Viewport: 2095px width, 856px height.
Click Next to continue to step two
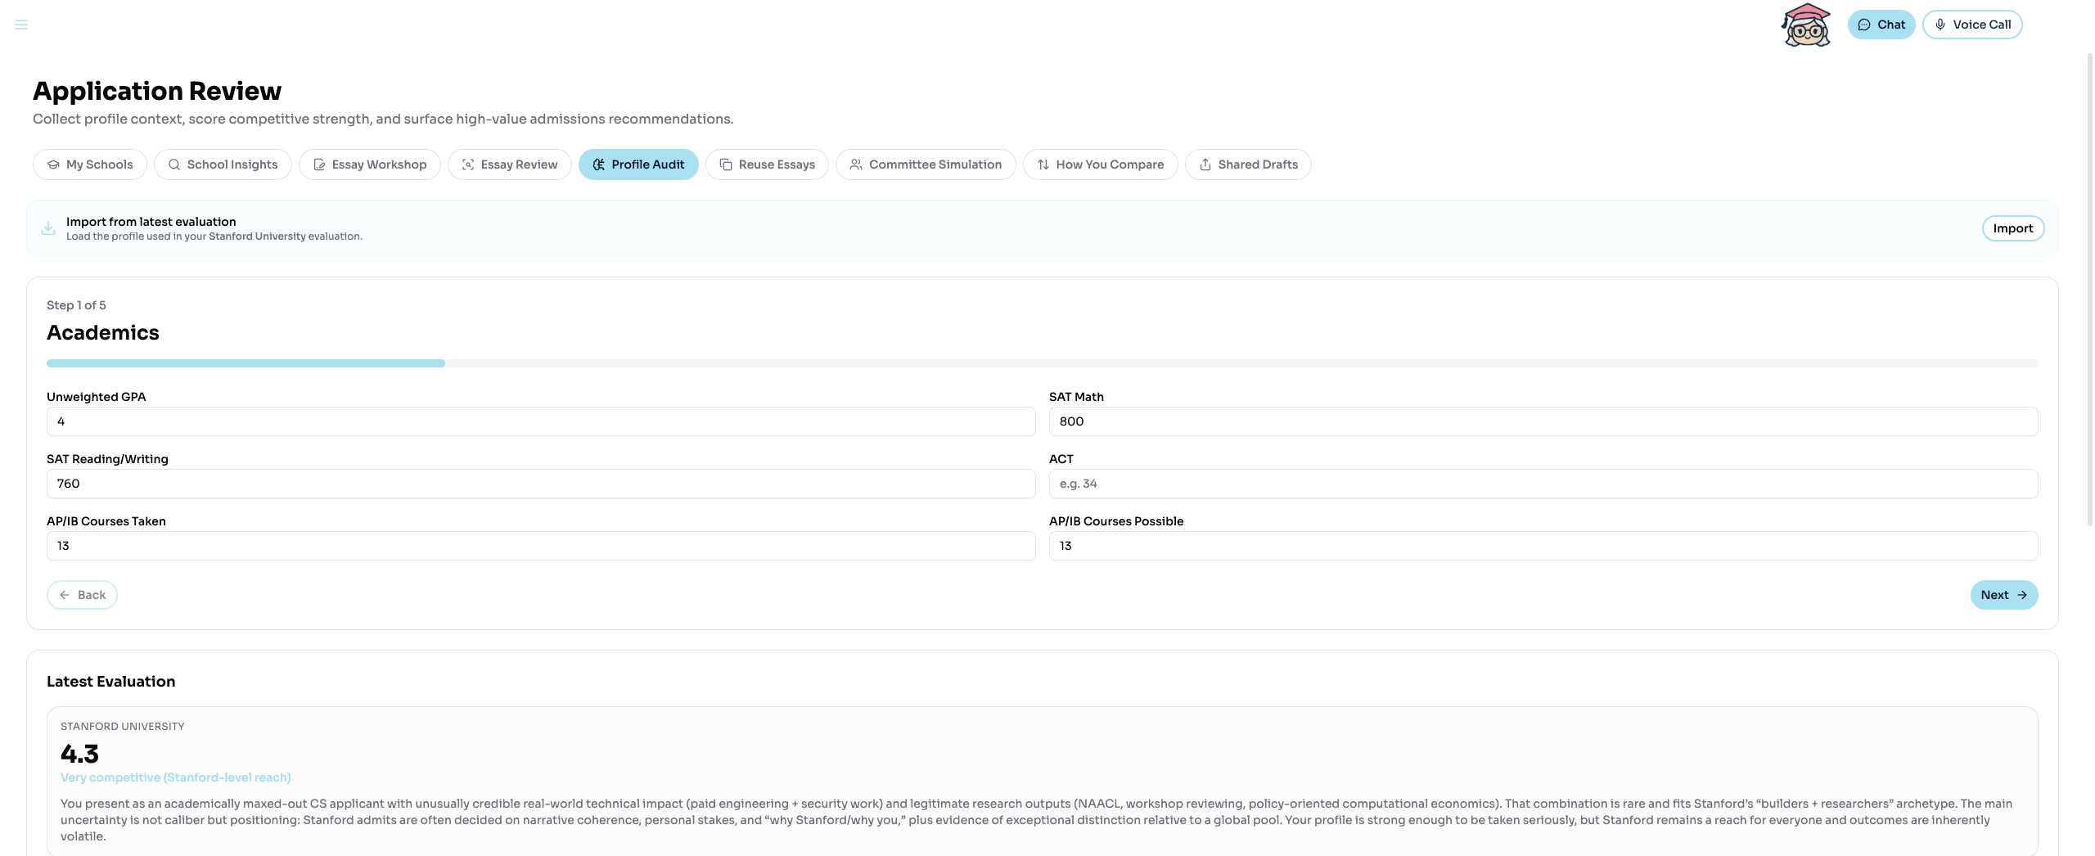(2003, 594)
